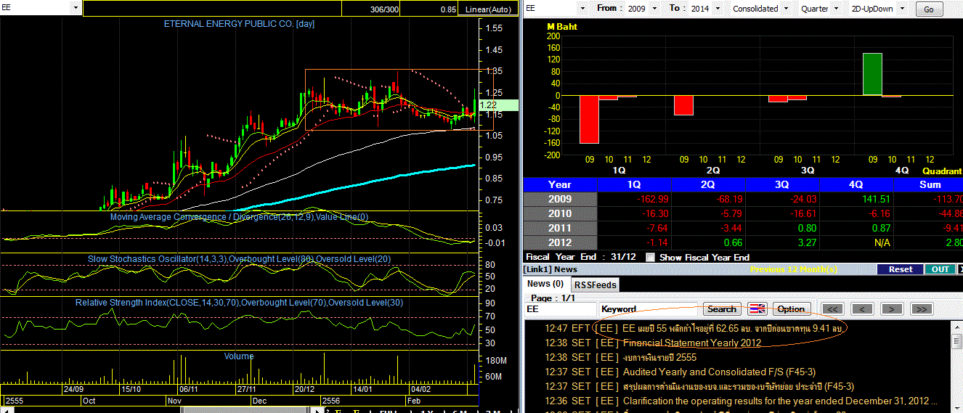Open the fundamentals symbol dropdown EE
Image resolution: width=963 pixels, height=413 pixels.
582,9
